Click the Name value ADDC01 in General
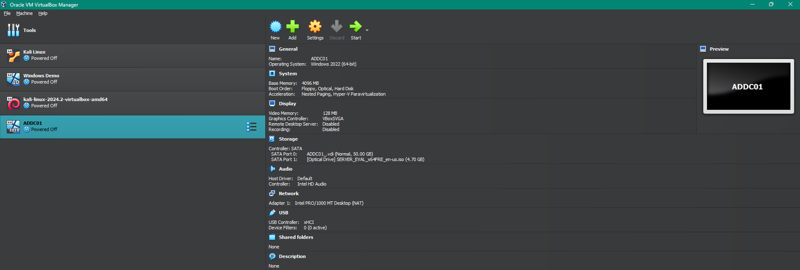 tap(319, 59)
